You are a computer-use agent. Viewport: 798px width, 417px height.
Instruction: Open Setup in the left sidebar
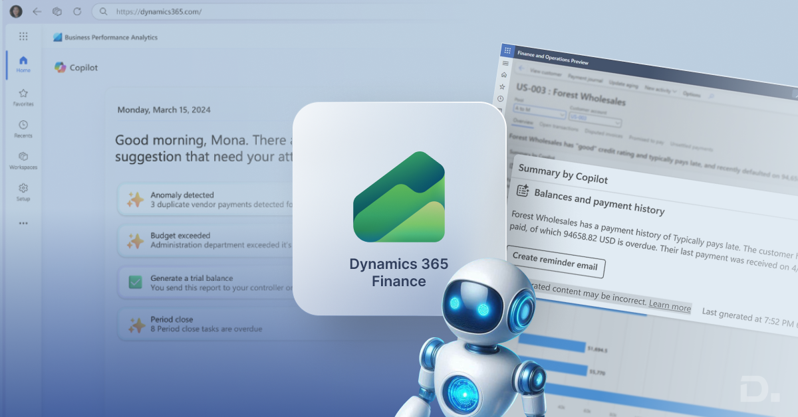(x=23, y=193)
